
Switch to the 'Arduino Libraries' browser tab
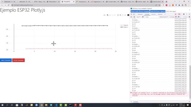pos(157,2)
